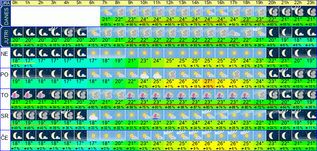
Task: Click the 13h column header
Action: (x=182, y=3)
